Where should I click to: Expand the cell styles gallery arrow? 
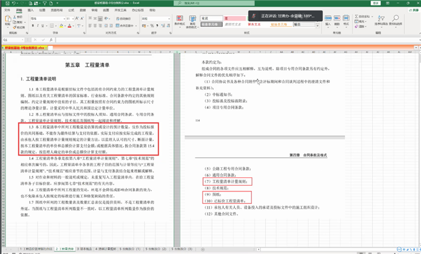(x=318, y=26)
